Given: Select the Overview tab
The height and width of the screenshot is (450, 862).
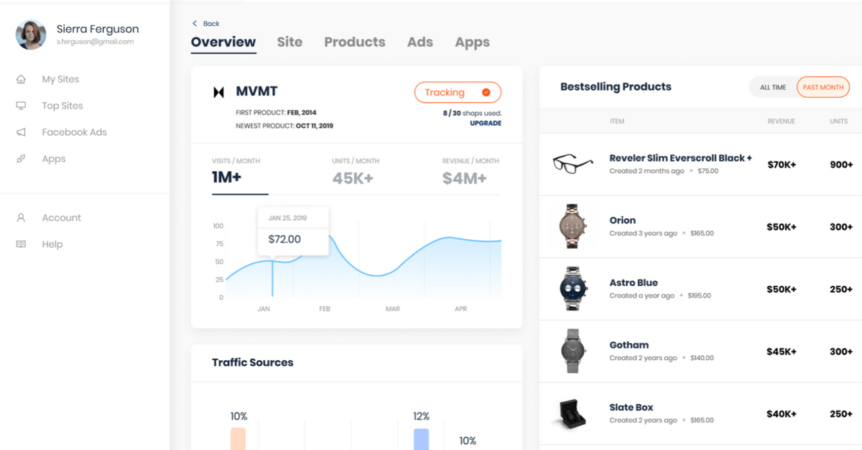Looking at the screenshot, I should (x=223, y=42).
